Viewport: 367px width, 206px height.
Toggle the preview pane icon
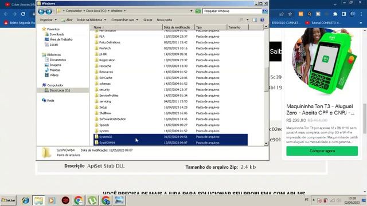[x=255, y=20]
